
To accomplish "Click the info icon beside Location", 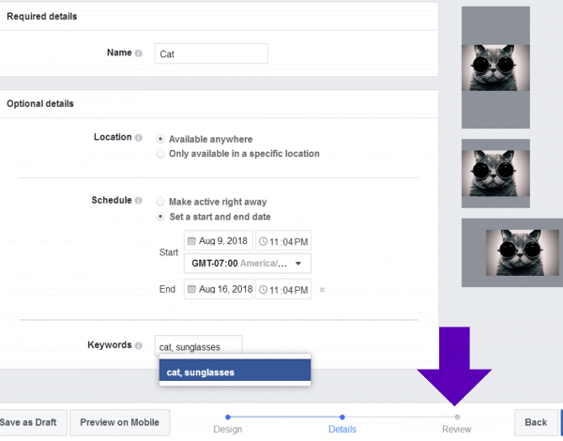I will coord(138,137).
